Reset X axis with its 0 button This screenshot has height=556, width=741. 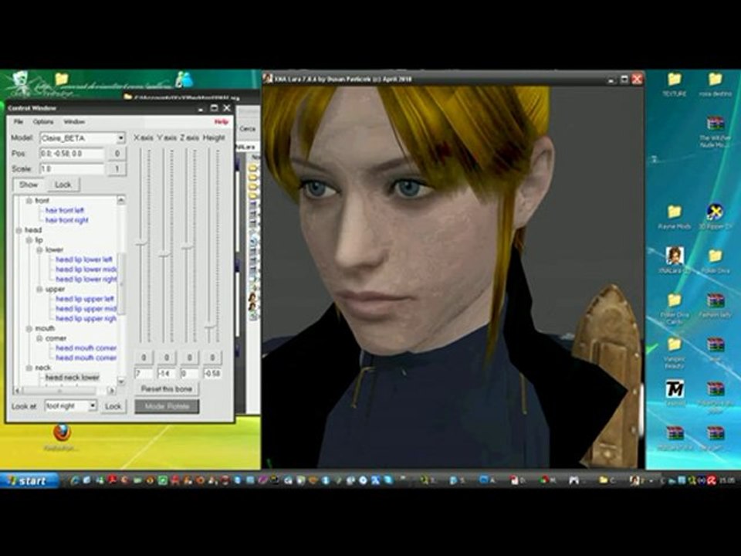pyautogui.click(x=144, y=358)
